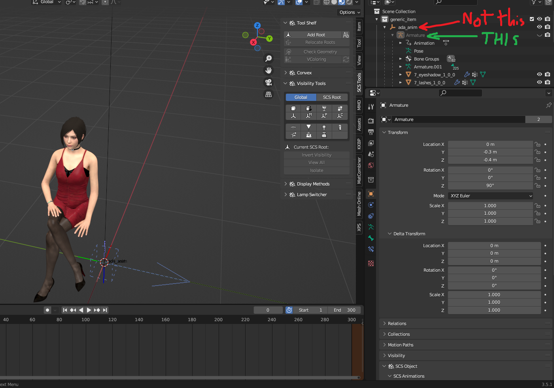Image resolution: width=554 pixels, height=388 pixels.
Task: Expand the Convex panel in SCS Tools
Action: pyautogui.click(x=304, y=73)
